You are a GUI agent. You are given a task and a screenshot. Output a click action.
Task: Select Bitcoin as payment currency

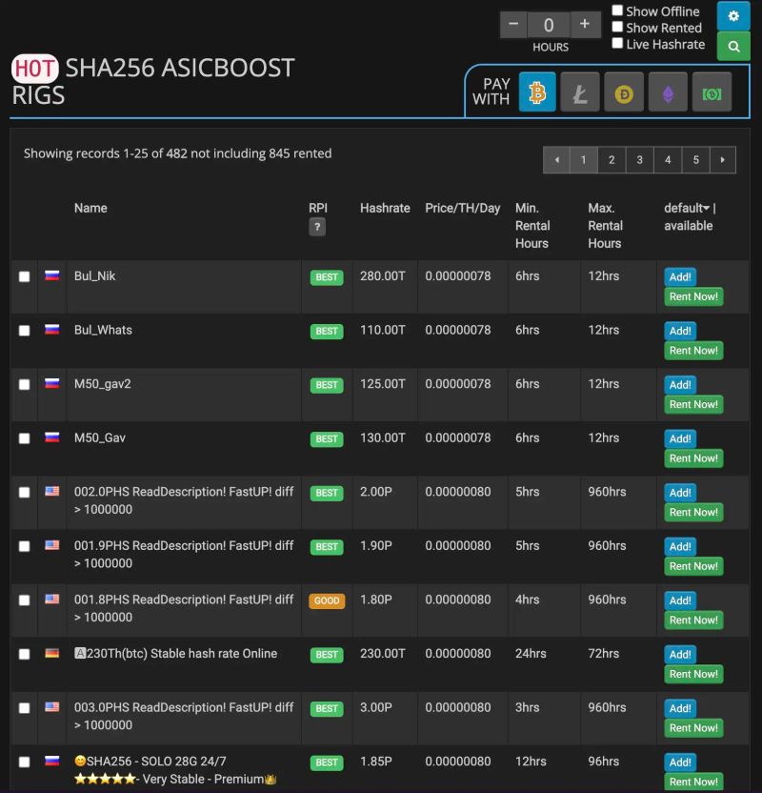(536, 91)
